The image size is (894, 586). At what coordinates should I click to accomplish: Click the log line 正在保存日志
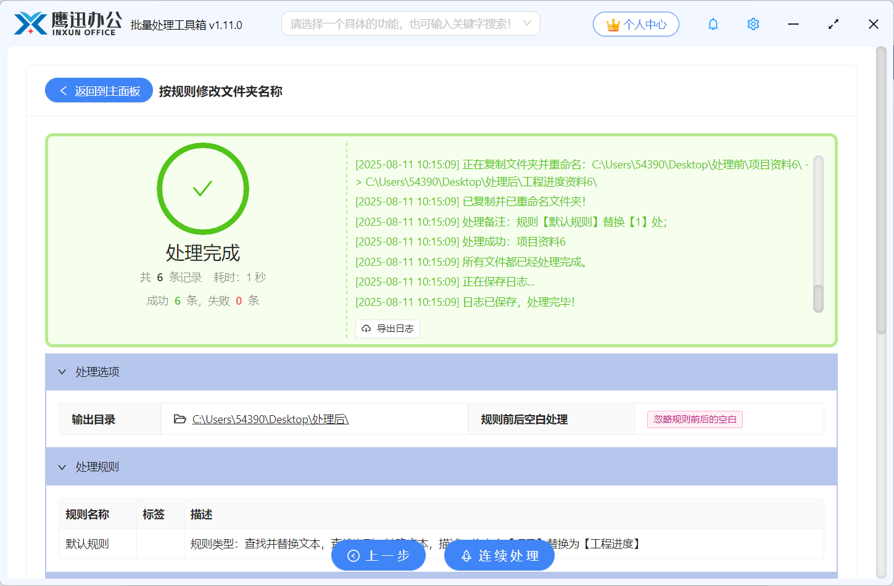[445, 282]
